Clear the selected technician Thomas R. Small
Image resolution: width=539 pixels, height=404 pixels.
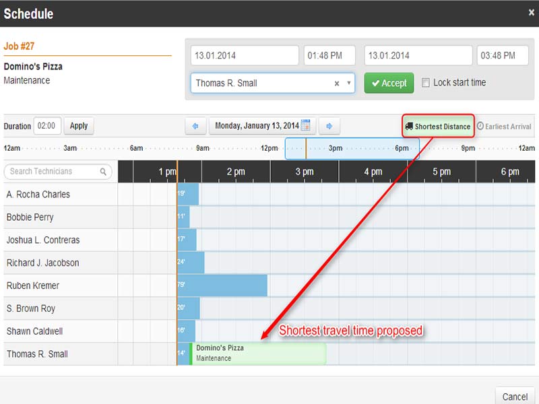tap(337, 83)
